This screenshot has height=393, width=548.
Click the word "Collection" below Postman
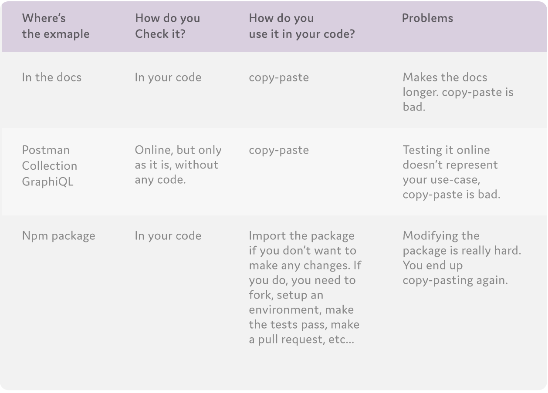[50, 166]
